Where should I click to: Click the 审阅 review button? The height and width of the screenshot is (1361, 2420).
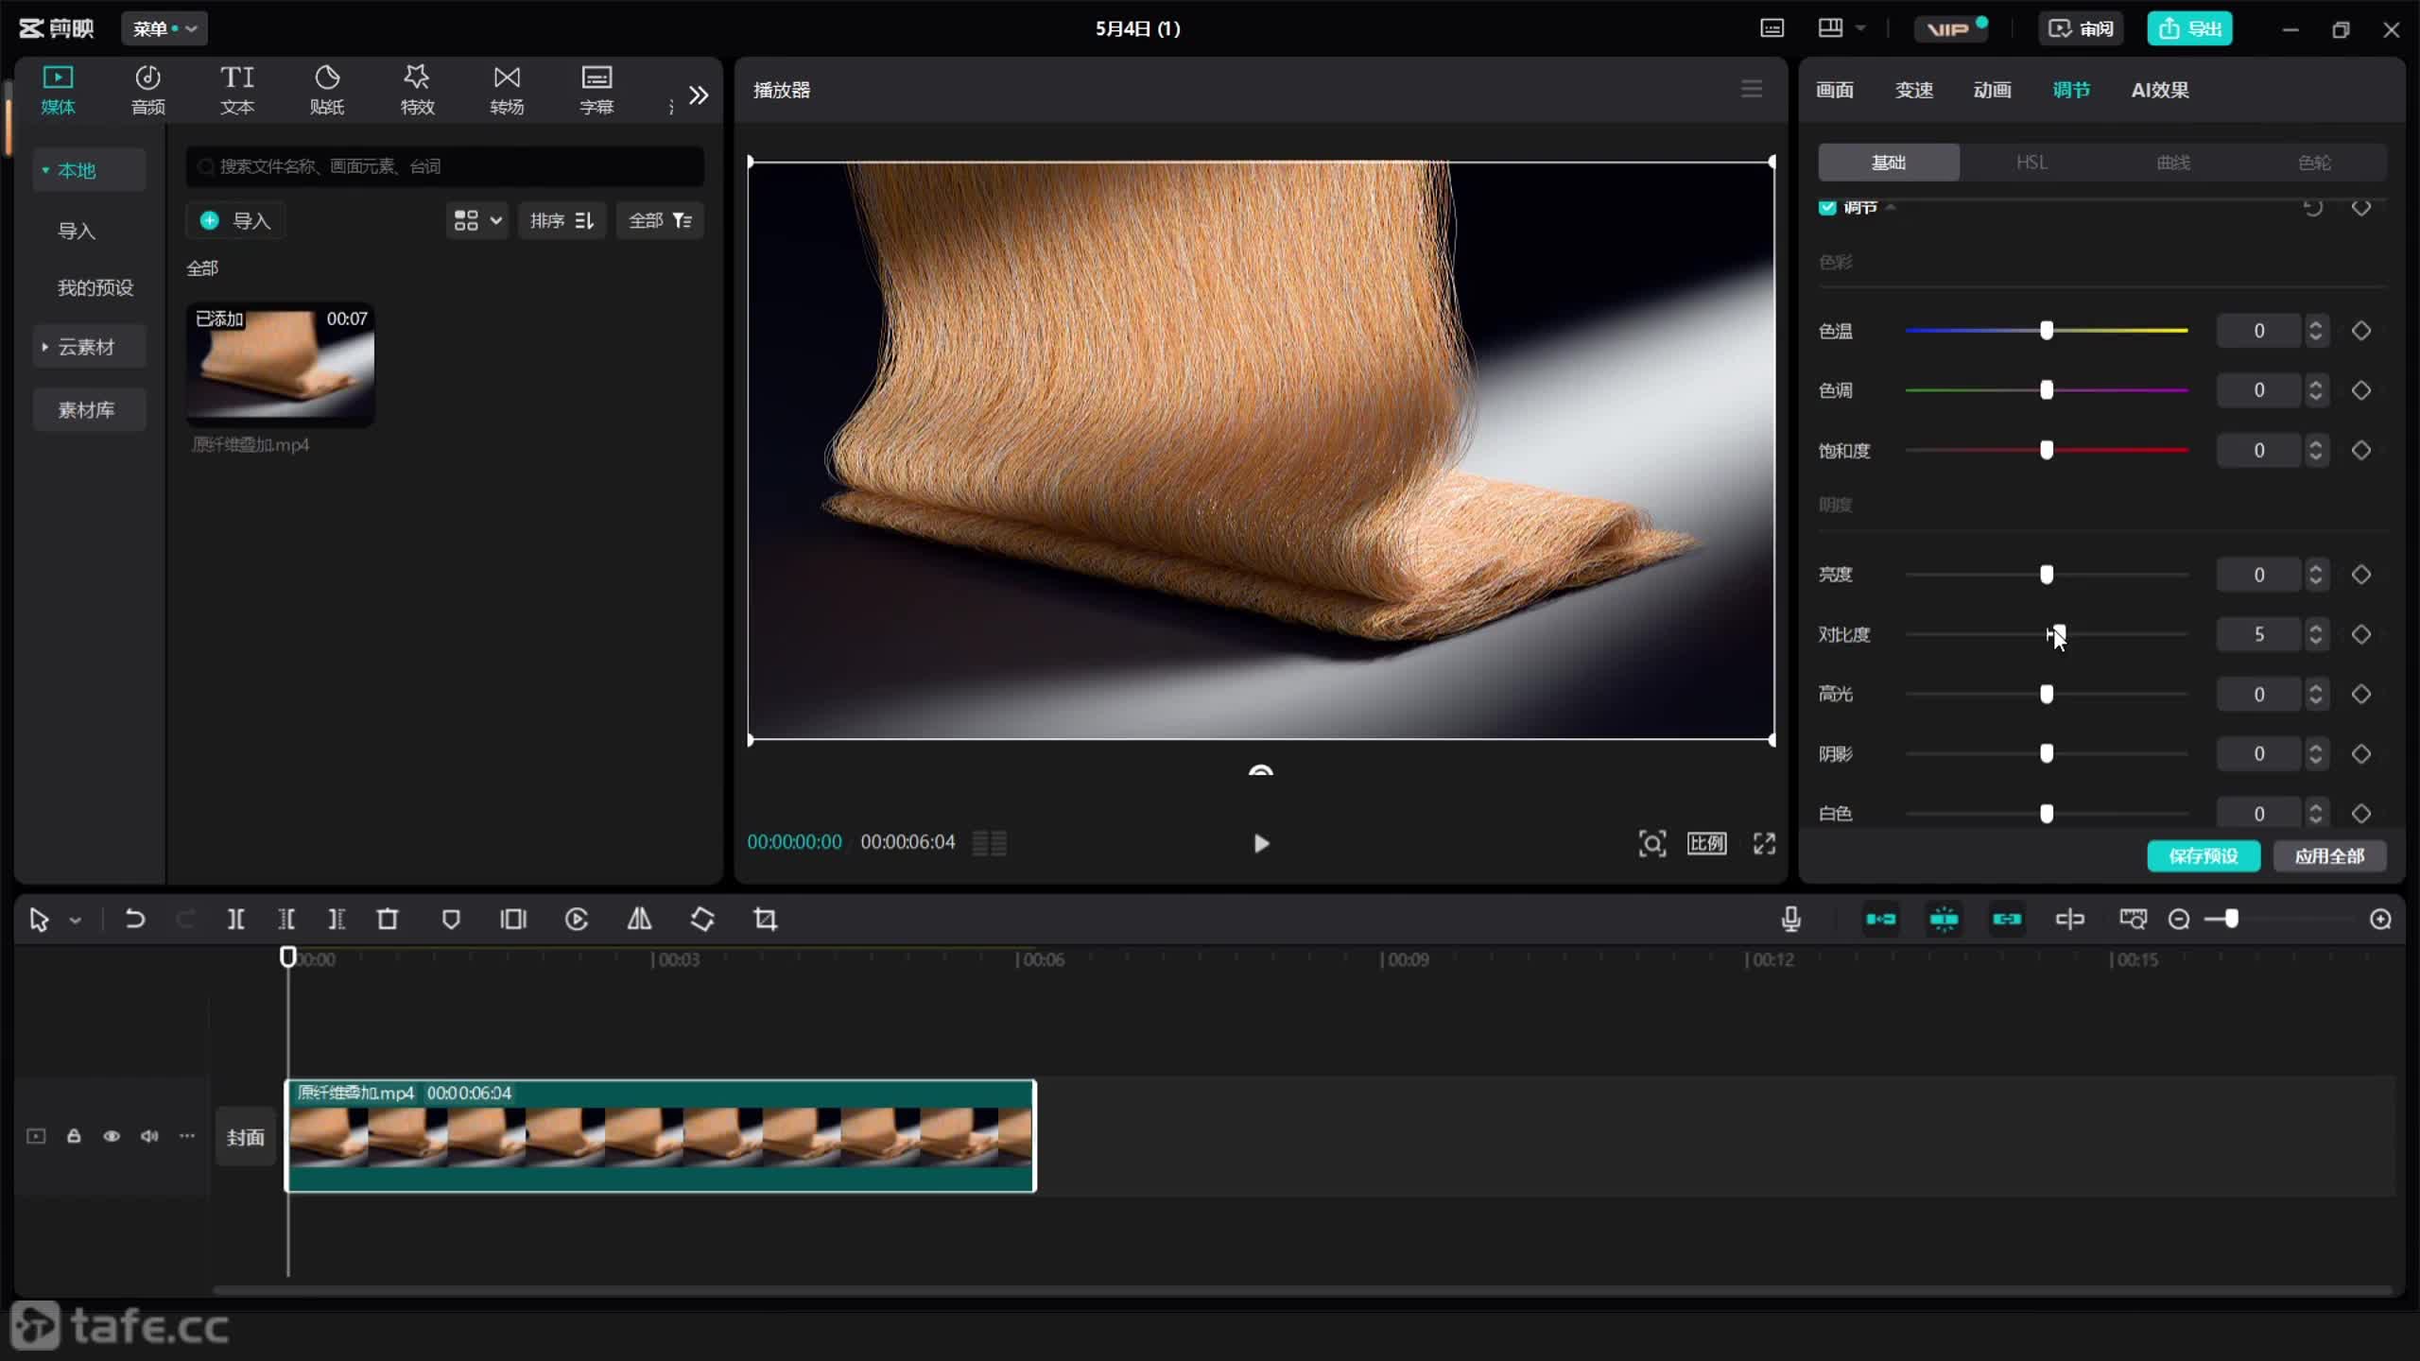(x=2081, y=28)
